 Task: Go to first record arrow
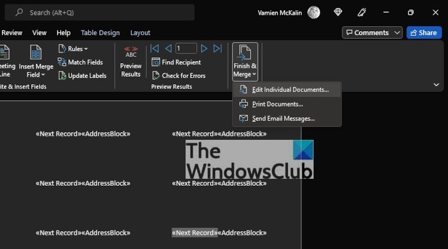tap(155, 49)
